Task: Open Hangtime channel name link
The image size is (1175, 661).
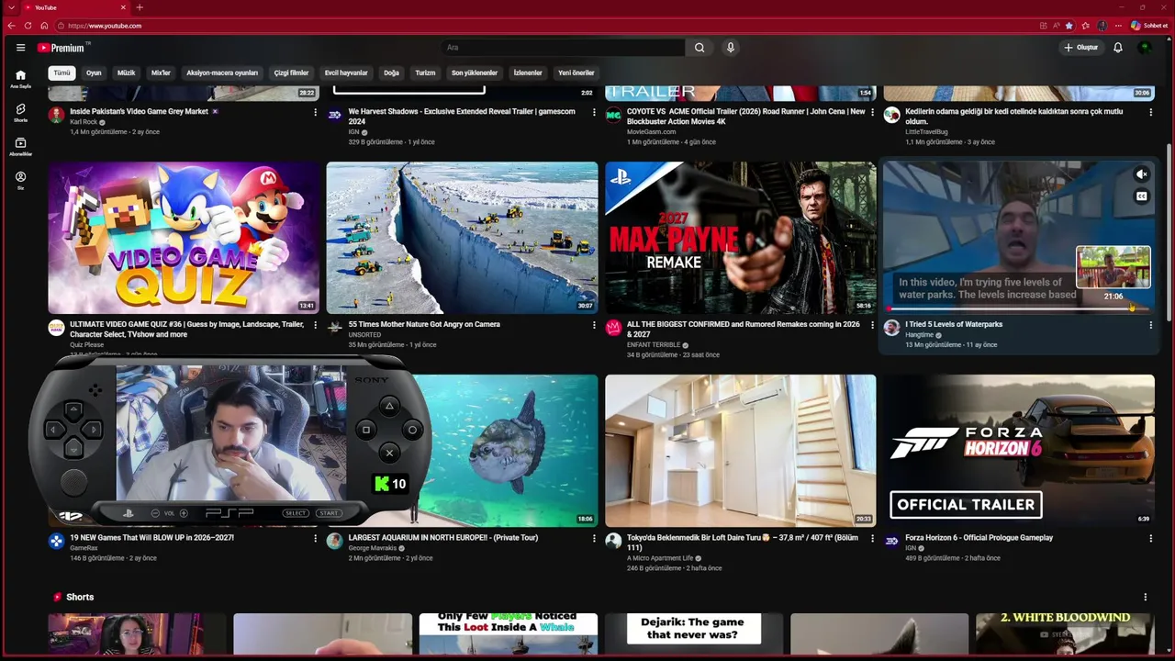Action: [x=920, y=335]
